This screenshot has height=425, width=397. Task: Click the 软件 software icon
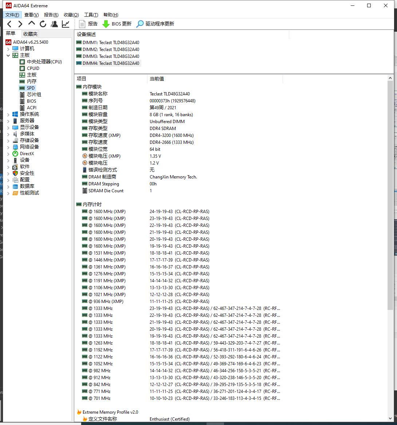click(x=15, y=167)
